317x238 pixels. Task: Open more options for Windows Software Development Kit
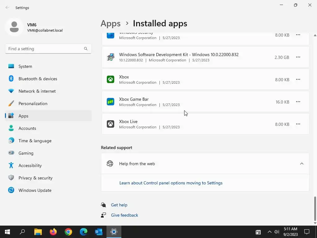[x=298, y=57]
